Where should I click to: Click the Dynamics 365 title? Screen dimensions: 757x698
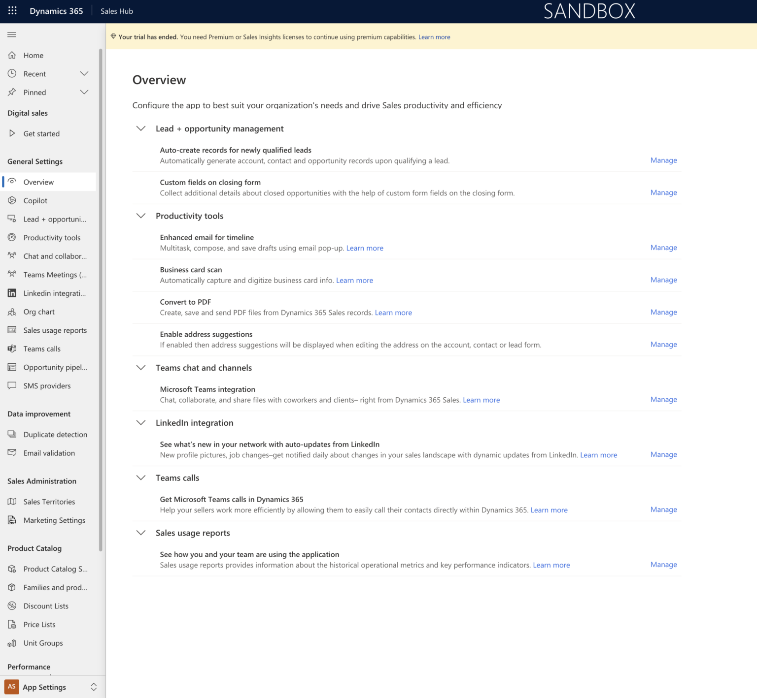[56, 11]
